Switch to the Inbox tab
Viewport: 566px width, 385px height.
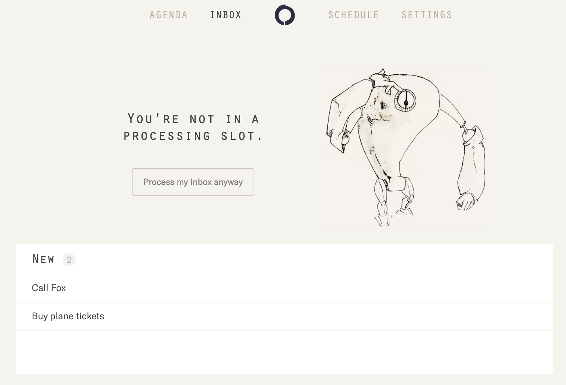pos(226,15)
